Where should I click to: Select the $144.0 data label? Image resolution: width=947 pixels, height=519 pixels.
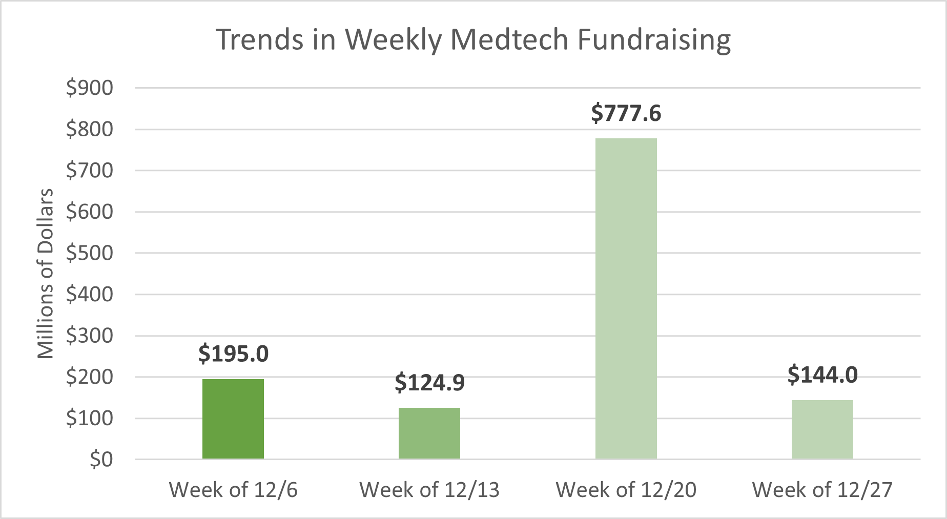pyautogui.click(x=822, y=375)
